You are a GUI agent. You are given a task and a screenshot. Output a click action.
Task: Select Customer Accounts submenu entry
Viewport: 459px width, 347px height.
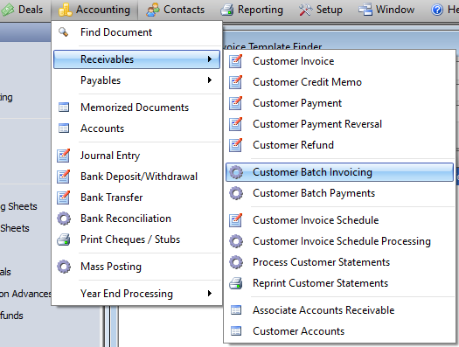pos(339,331)
